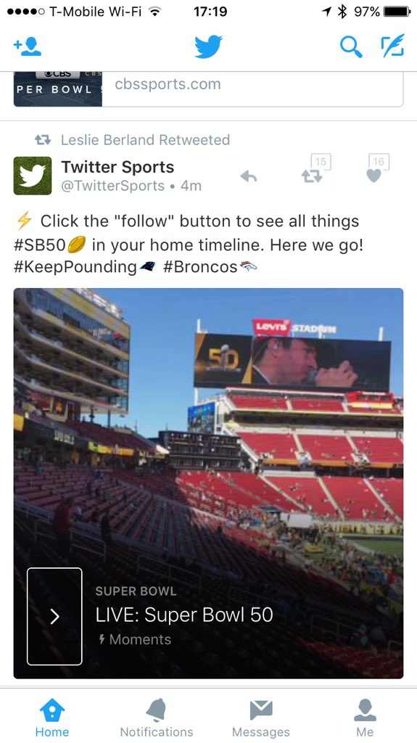
Task: Tap the add contact icon
Action: (28, 46)
